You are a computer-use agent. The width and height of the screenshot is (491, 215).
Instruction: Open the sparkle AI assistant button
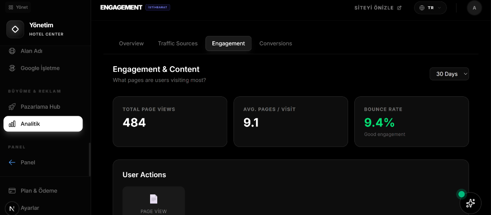coord(470,203)
